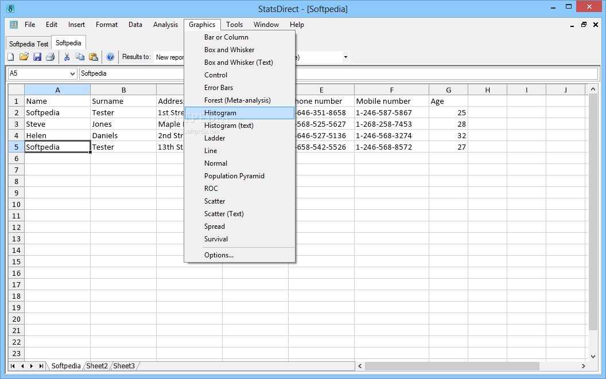The height and width of the screenshot is (379, 606).
Task: Select Control chart entry
Action: [240, 75]
